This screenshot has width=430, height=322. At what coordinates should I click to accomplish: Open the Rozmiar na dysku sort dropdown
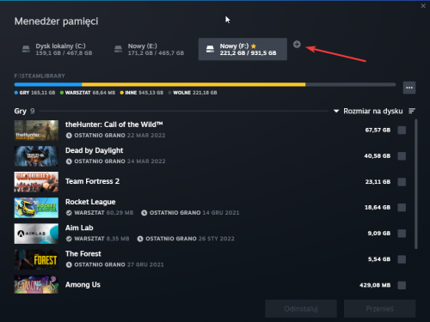point(368,111)
